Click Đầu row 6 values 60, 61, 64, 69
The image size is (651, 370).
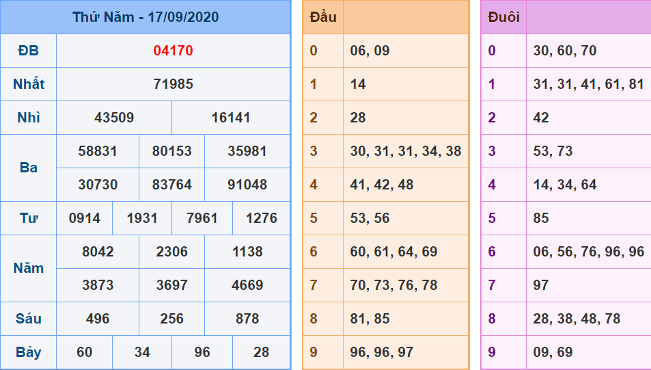click(x=393, y=252)
